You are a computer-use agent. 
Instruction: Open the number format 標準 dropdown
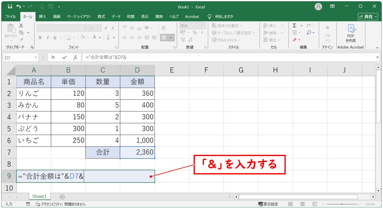point(203,26)
